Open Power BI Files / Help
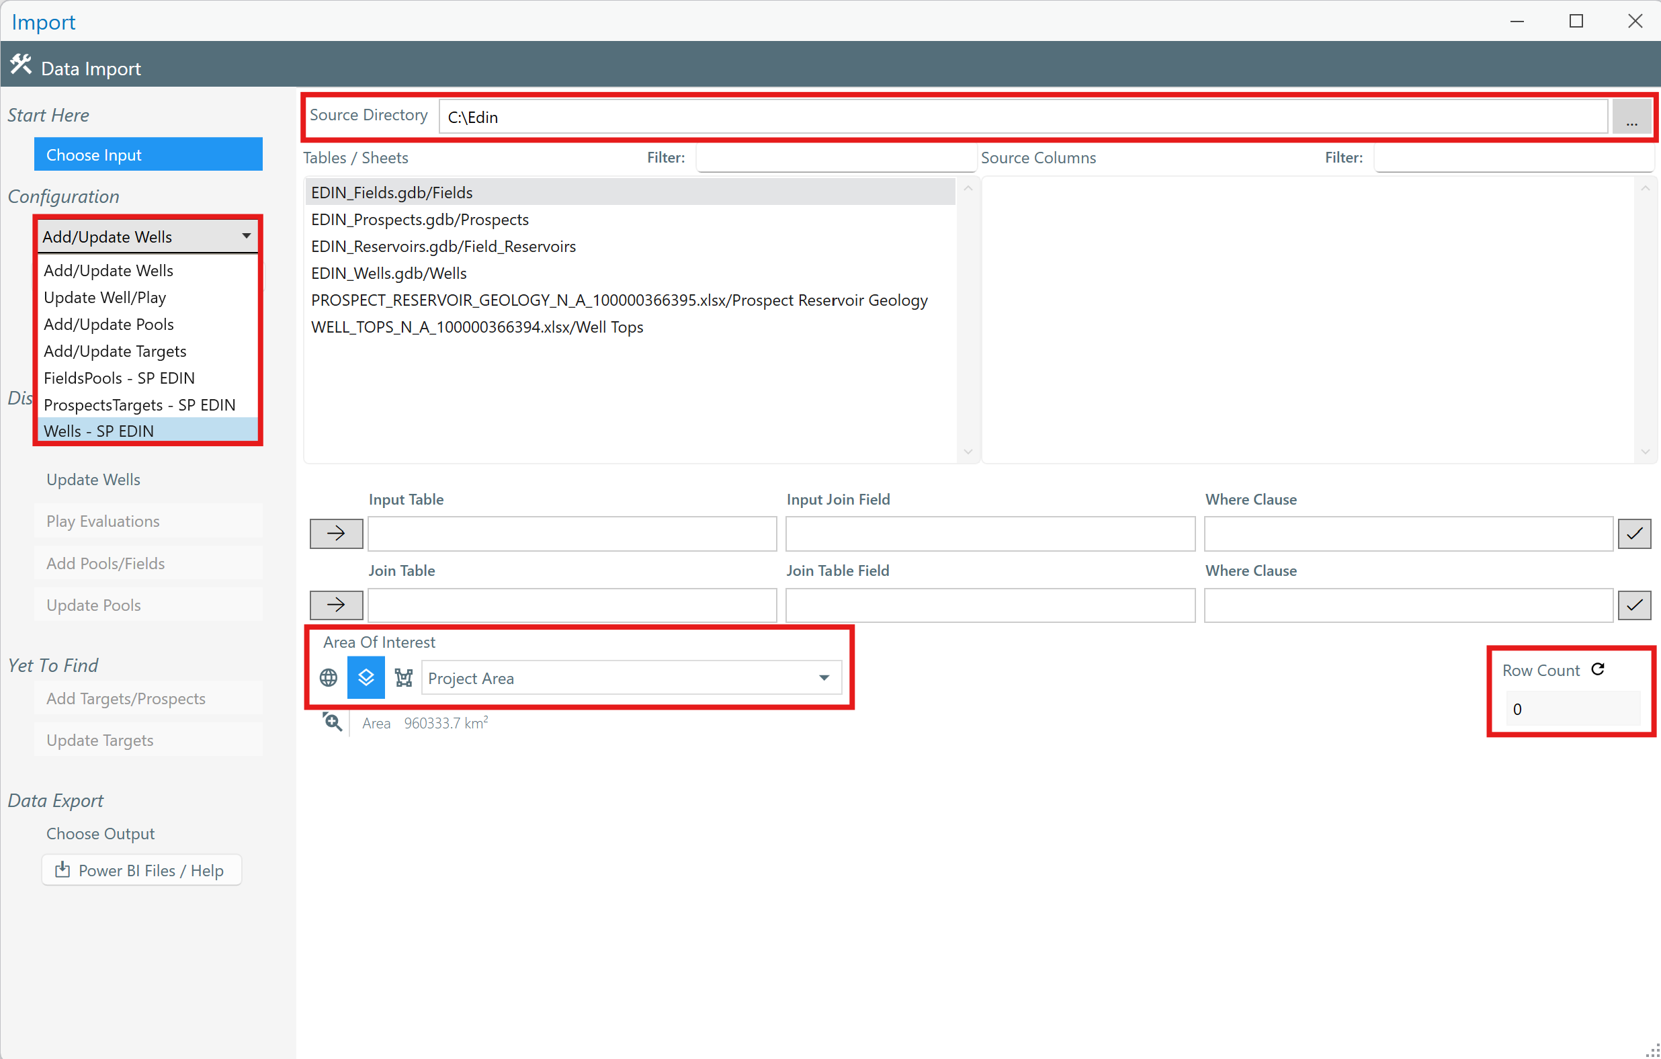This screenshot has height=1059, width=1661. click(x=141, y=871)
